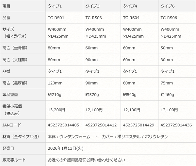Select the TC-RS06 product number
This screenshot has width=196, height=166.
coord(169,18)
